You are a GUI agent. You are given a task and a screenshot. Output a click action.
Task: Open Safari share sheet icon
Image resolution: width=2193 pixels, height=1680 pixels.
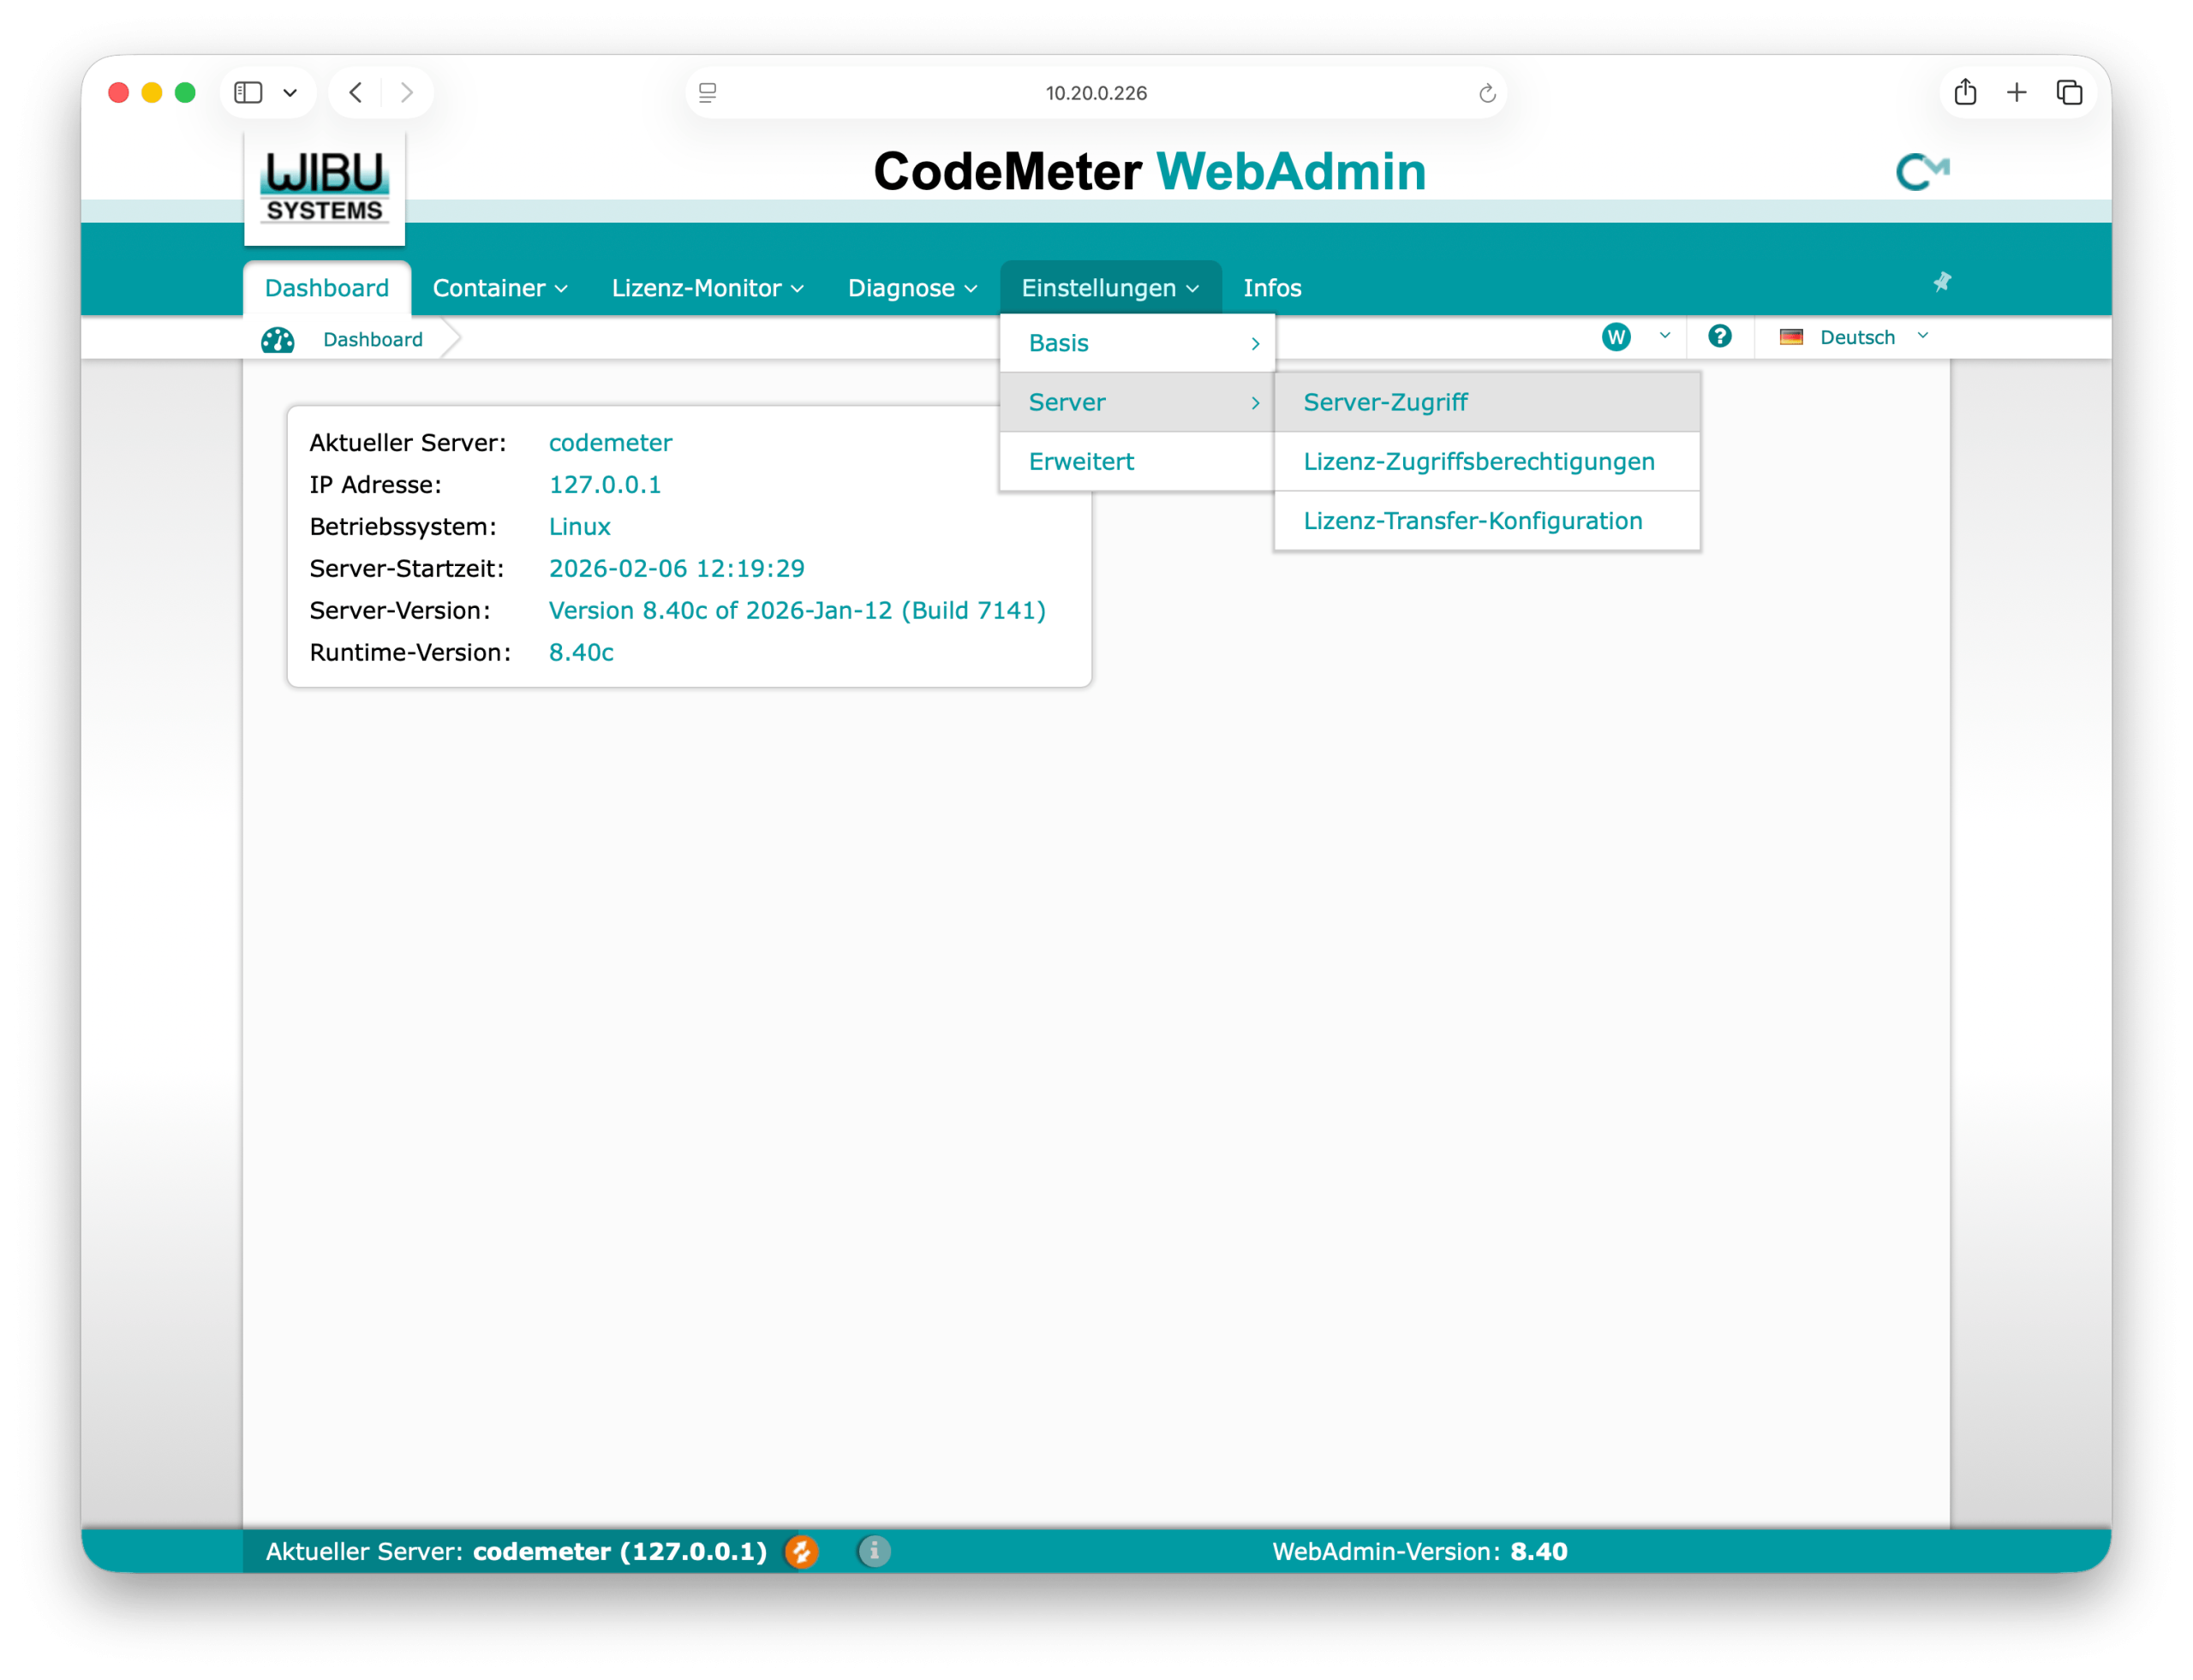(x=1965, y=92)
